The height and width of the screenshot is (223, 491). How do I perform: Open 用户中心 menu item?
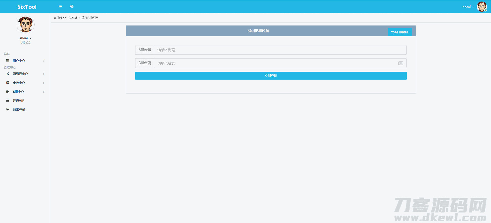(x=25, y=60)
